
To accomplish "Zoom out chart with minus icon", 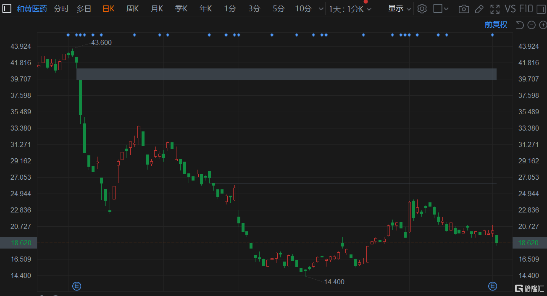I will 531,25.
